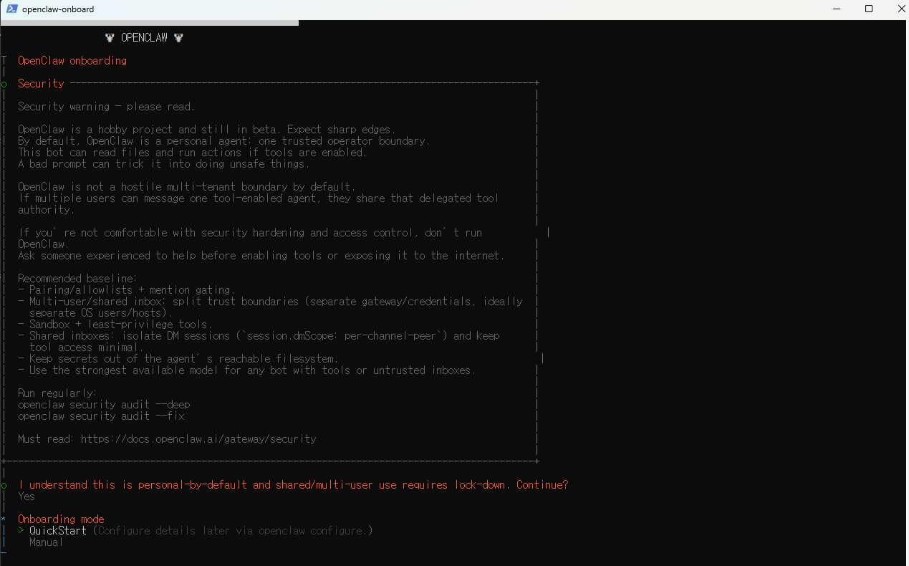909x566 pixels.
Task: Click the 'Sandbox + least-privilege tools.' line
Action: coord(115,325)
